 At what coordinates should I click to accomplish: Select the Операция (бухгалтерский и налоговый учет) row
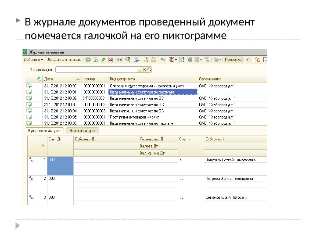point(146,86)
